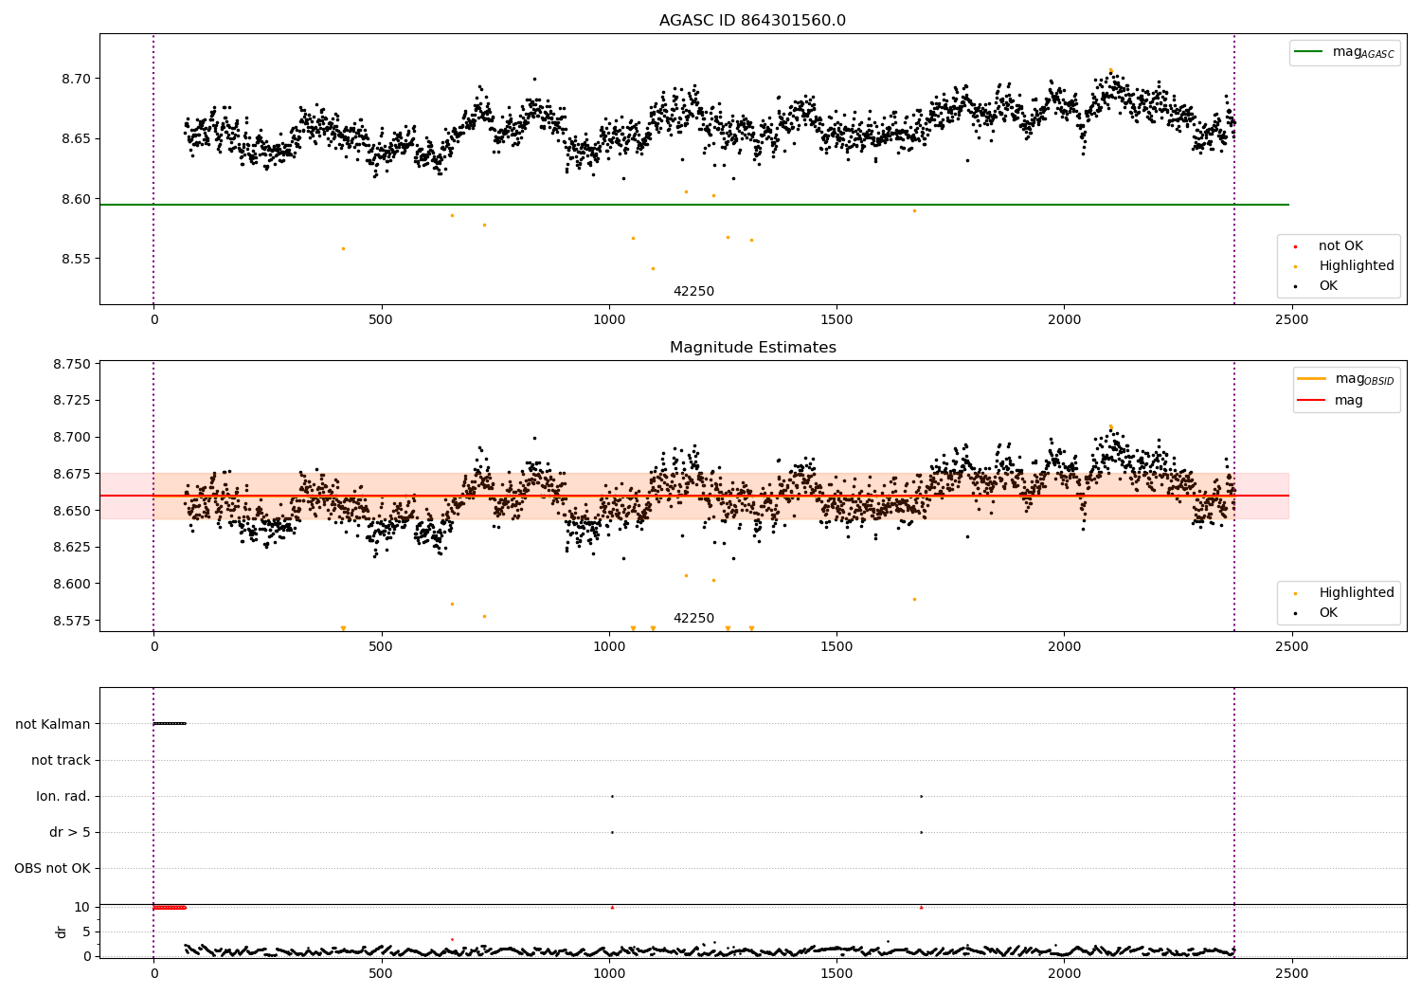Click the 'dr > 5' axis label
1421x995 pixels.
pos(70,832)
